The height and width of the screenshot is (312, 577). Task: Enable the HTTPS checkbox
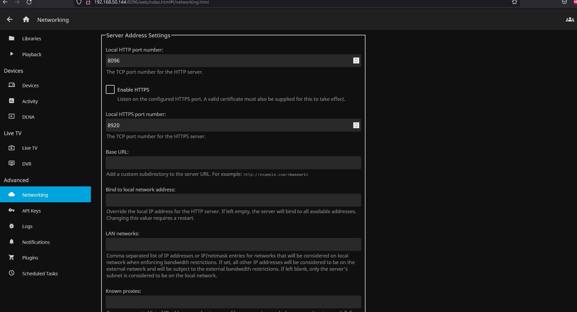tap(110, 90)
